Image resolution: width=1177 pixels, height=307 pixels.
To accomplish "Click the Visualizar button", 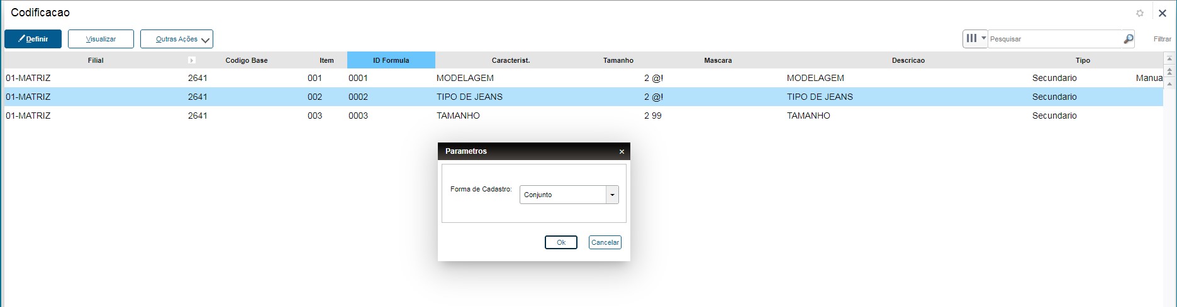I will (101, 39).
